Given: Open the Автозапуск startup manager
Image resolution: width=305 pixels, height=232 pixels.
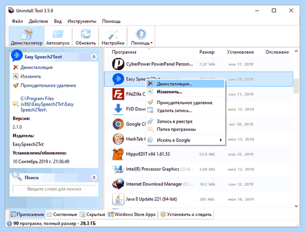Looking at the screenshot, I should point(58,37).
